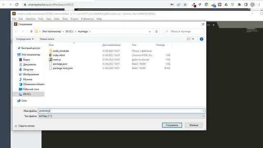
Task: Open the Тип файла dropdown
Action: (x=122, y=116)
